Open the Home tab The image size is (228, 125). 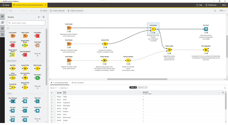[x=6, y=5]
